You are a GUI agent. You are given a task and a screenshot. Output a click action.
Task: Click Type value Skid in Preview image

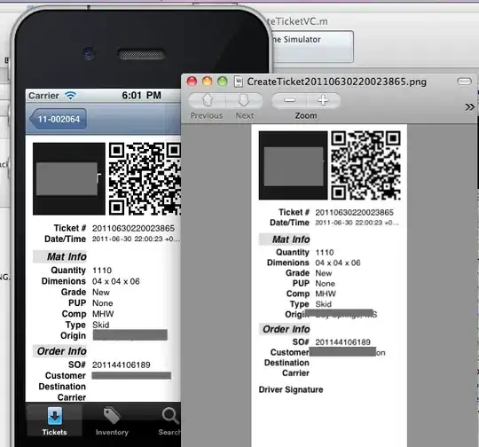coord(323,304)
